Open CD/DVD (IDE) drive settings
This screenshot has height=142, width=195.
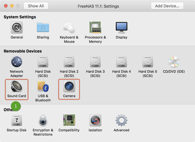tap(174, 62)
